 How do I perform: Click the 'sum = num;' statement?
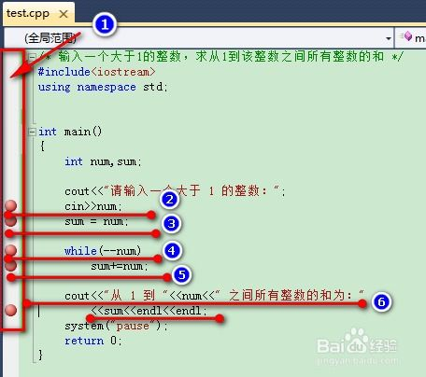(96, 221)
